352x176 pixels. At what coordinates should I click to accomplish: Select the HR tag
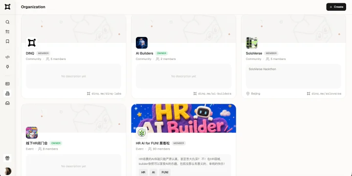click(x=143, y=173)
